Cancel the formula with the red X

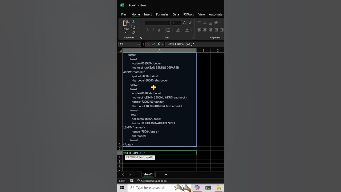point(148,44)
